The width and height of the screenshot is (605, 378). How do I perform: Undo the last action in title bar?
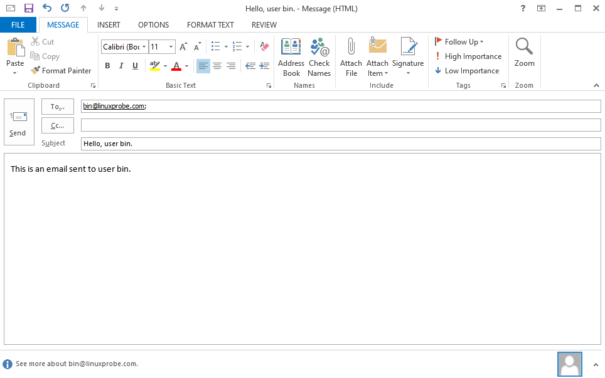coord(47,8)
